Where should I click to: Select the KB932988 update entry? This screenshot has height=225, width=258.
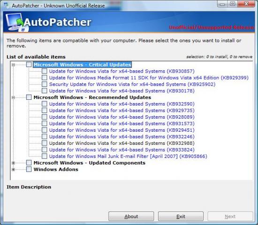[122, 143]
